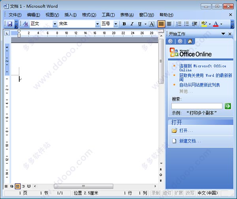Open the Style dropdown showing 正文
This screenshot has width=237, height=199.
(x=55, y=24)
